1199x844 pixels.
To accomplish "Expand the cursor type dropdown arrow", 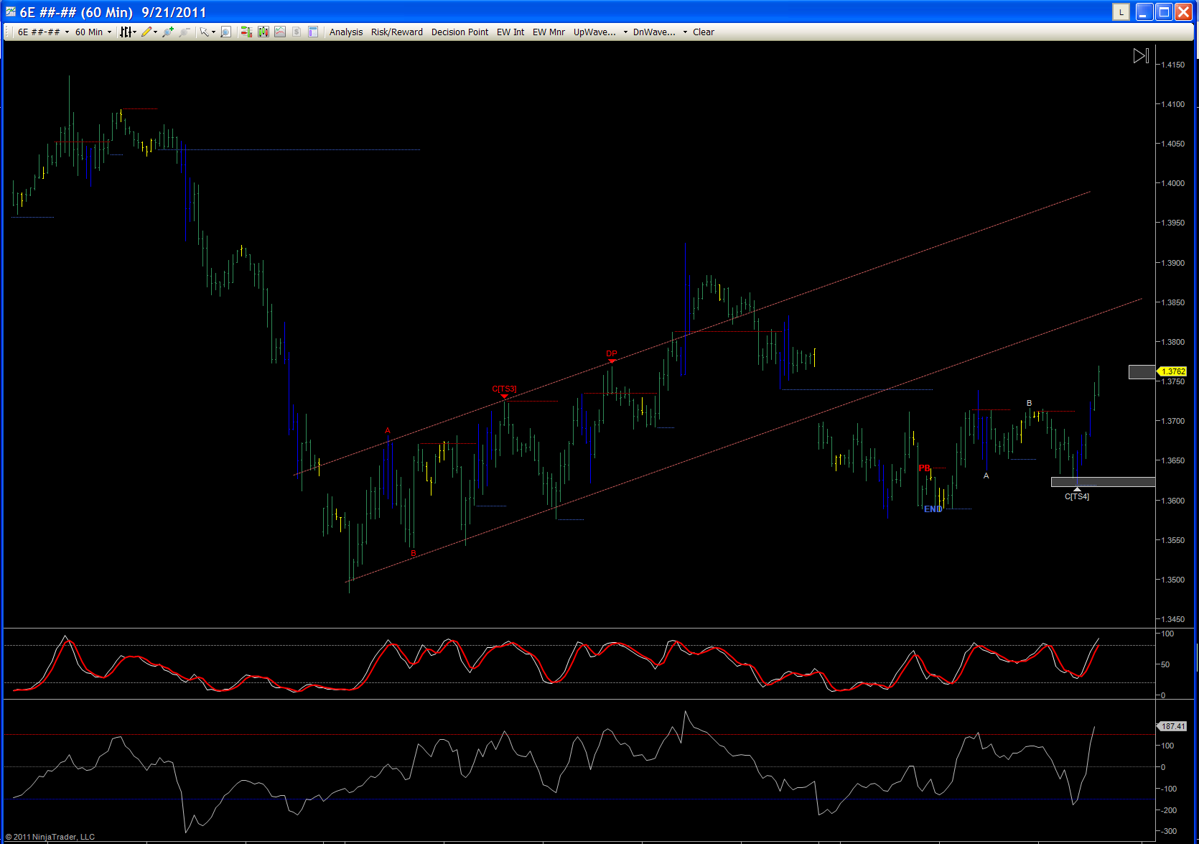I will [x=213, y=32].
